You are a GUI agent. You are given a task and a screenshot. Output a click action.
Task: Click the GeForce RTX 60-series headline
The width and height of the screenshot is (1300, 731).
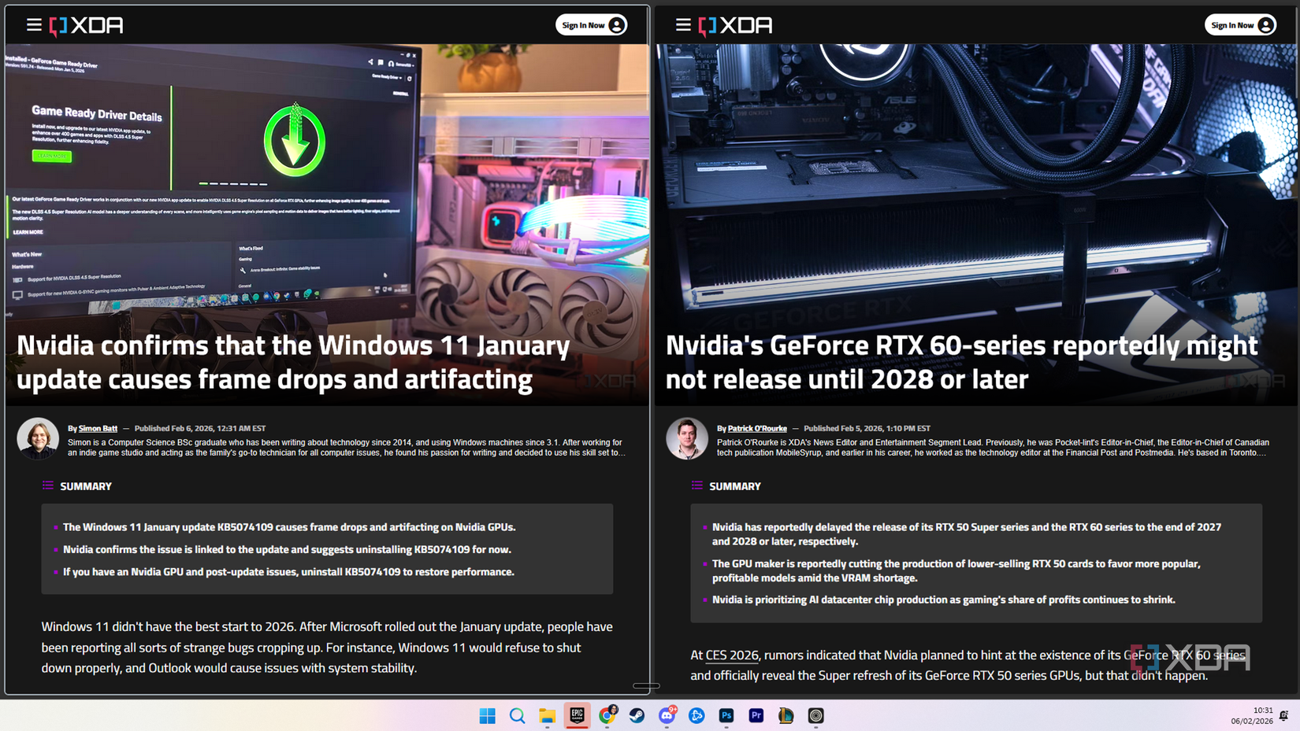tap(961, 362)
